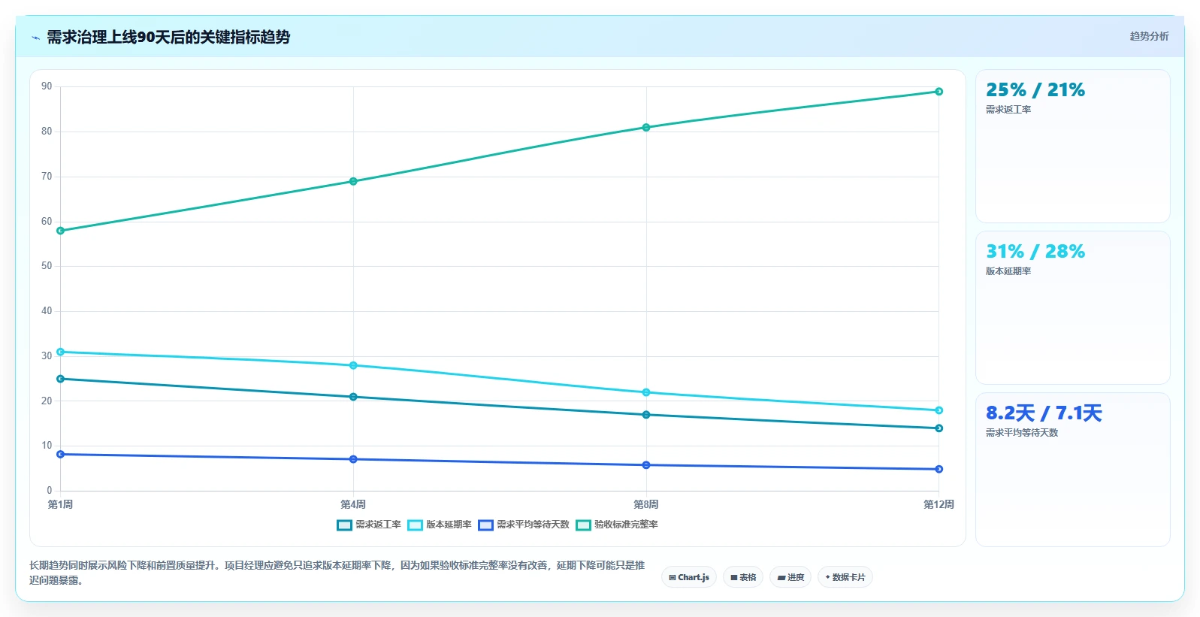Click the title 需求治理上线90天后的关键指标趋势
1200x617 pixels.
[x=168, y=37]
